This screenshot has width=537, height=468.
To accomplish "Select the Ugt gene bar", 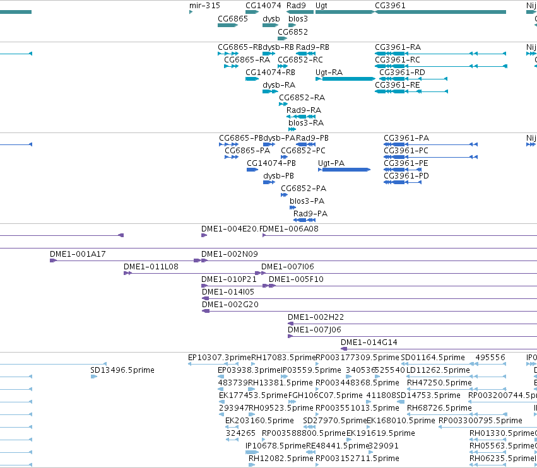I will [345, 12].
